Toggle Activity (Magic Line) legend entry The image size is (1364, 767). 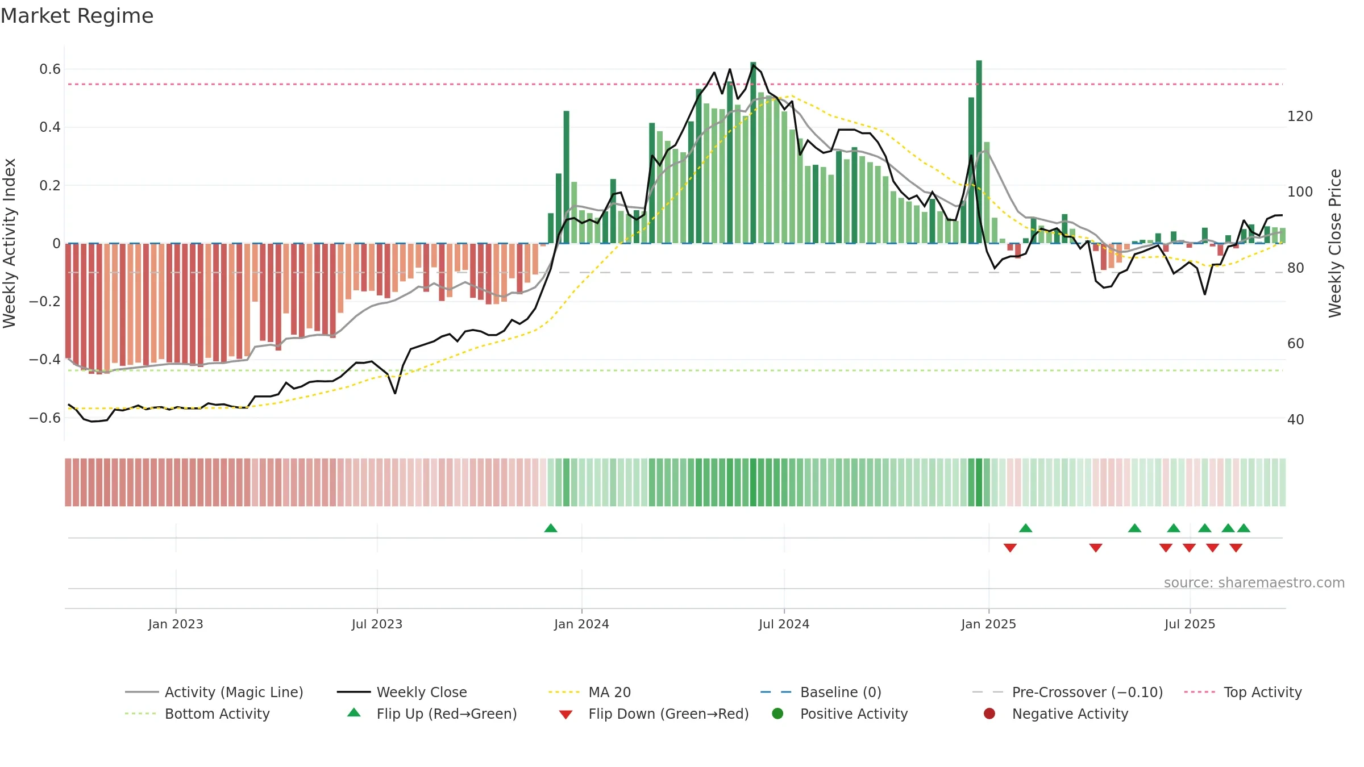click(214, 692)
